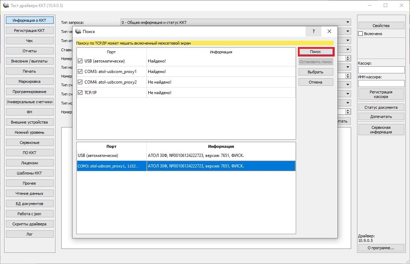Click Отмена to cancel the search dialog
The width and height of the screenshot is (410, 264).
tap(315, 82)
